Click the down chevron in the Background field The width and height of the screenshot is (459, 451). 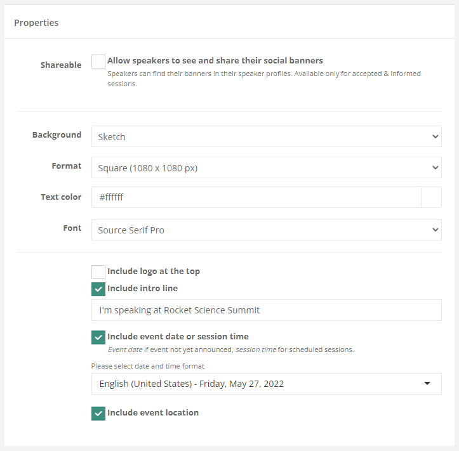[x=435, y=136]
